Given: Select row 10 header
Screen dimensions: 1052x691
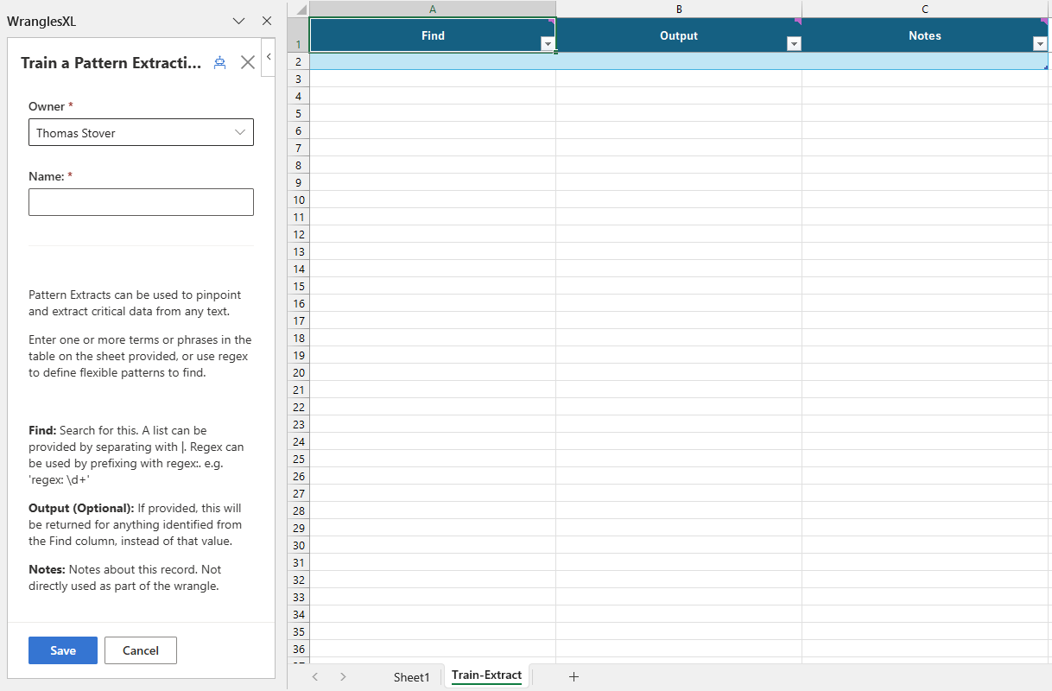Looking at the screenshot, I should tap(299, 200).
